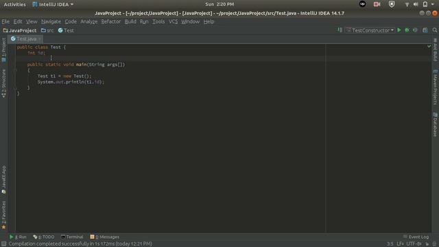Open the Run menu
The width and height of the screenshot is (439, 247).
144,21
